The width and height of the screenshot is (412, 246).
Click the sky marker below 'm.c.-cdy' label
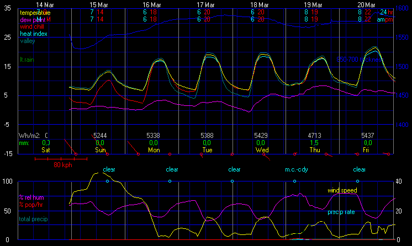pos(295,181)
